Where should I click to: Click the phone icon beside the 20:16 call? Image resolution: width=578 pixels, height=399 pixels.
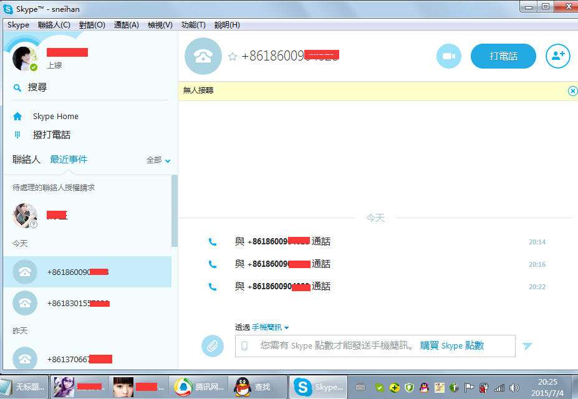[213, 264]
